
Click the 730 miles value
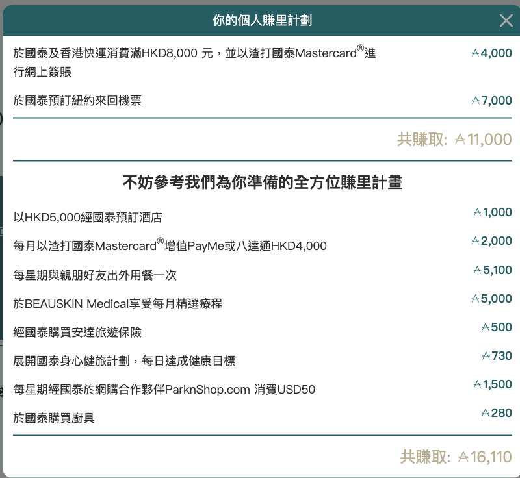[497, 355]
